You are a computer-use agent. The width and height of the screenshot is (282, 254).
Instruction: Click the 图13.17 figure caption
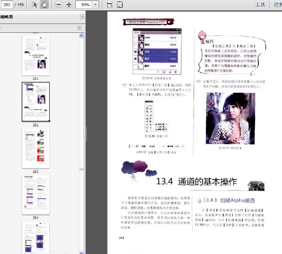230,148
